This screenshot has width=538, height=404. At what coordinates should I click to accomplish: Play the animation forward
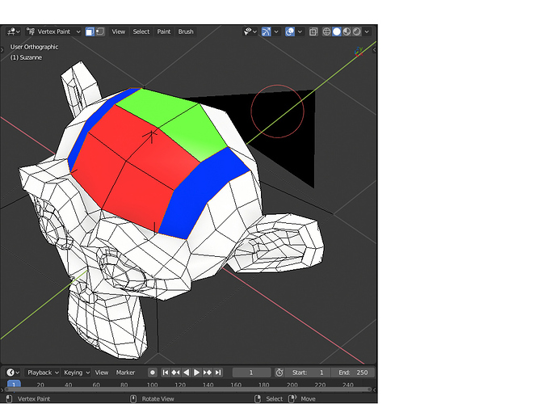[x=196, y=372]
